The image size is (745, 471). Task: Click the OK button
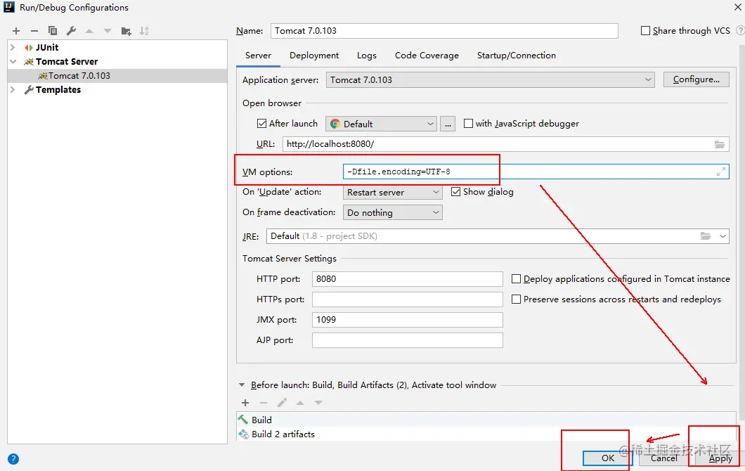(608, 458)
